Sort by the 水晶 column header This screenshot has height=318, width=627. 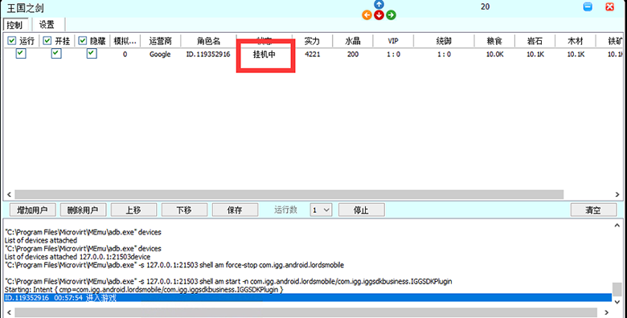[x=353, y=41]
